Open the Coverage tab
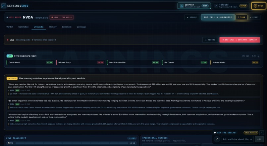The image size is (267, 146). 81,27
